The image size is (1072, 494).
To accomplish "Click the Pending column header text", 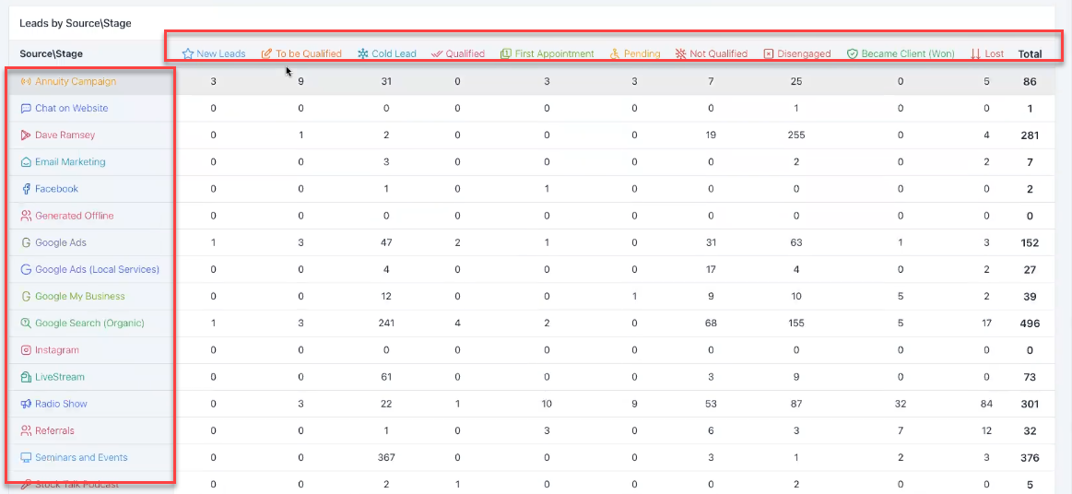I will [642, 53].
